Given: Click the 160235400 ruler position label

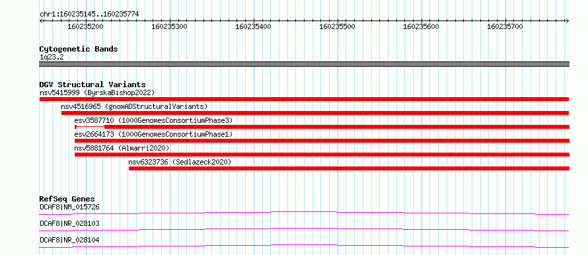Looking at the screenshot, I should click(x=254, y=27).
